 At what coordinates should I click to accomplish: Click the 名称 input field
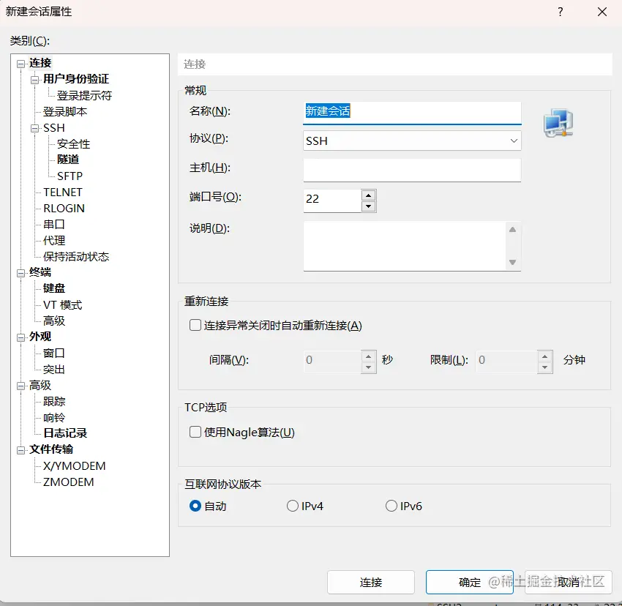(x=412, y=113)
